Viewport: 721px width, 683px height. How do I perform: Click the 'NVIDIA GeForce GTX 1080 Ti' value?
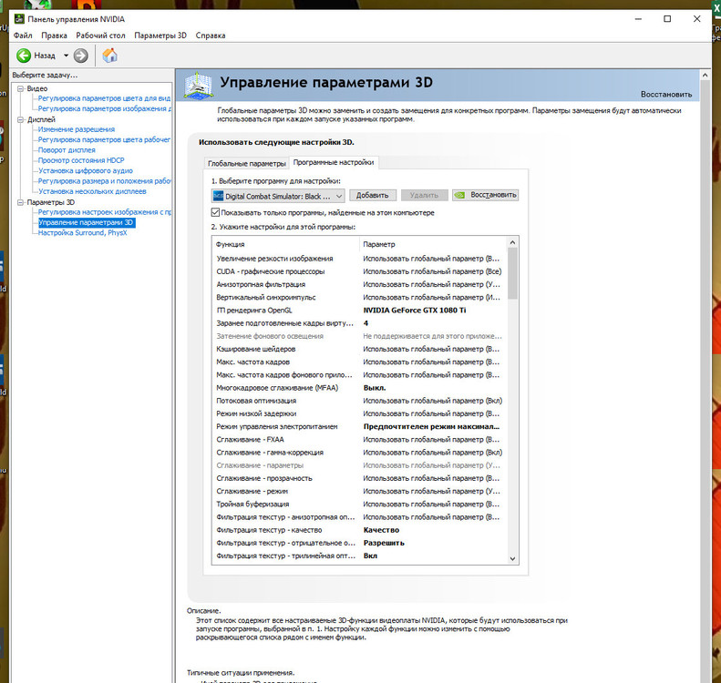[415, 310]
